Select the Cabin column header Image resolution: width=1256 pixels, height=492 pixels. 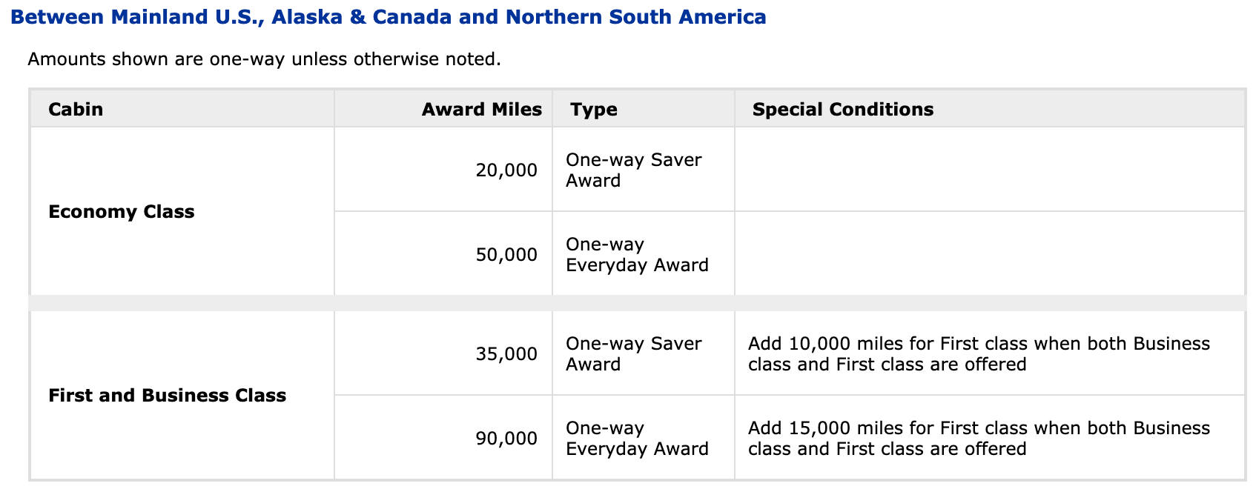[76, 110]
